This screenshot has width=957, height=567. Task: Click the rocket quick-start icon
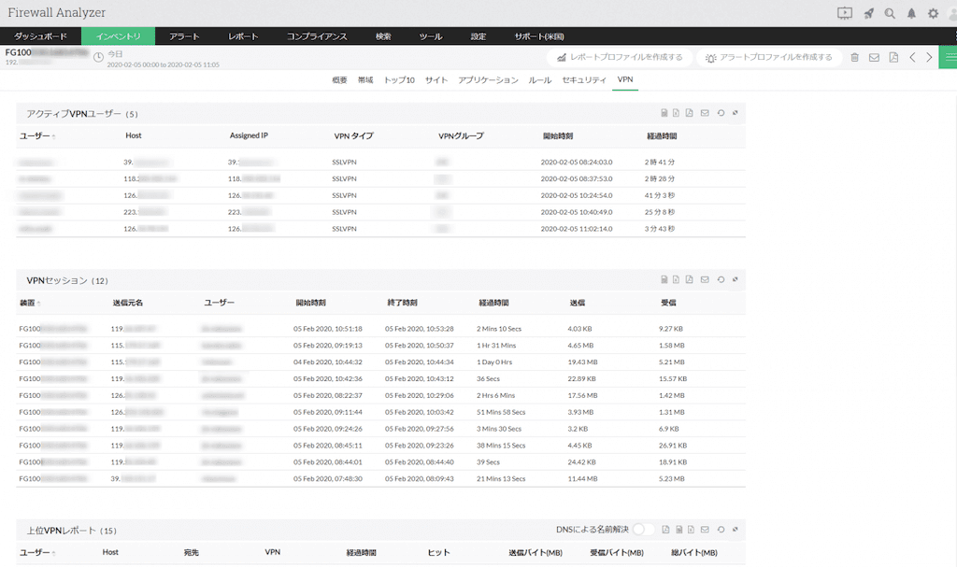(x=869, y=13)
